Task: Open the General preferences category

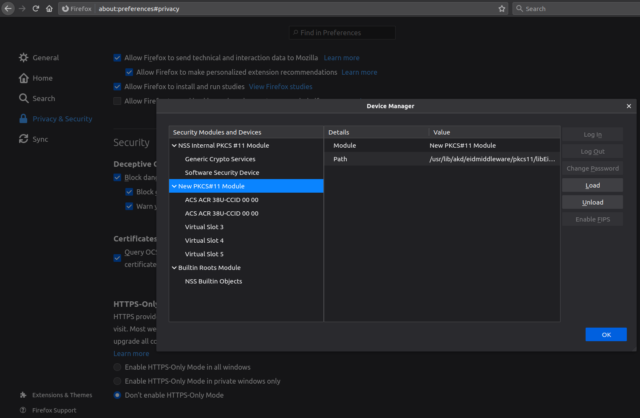Action: point(46,58)
